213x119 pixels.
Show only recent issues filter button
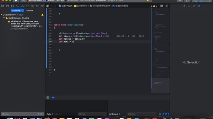coord(39,114)
